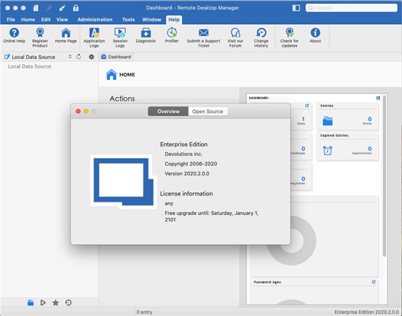This screenshot has height=316, width=402.
Task: Pop out the Password Ages panel
Action: tap(374, 282)
